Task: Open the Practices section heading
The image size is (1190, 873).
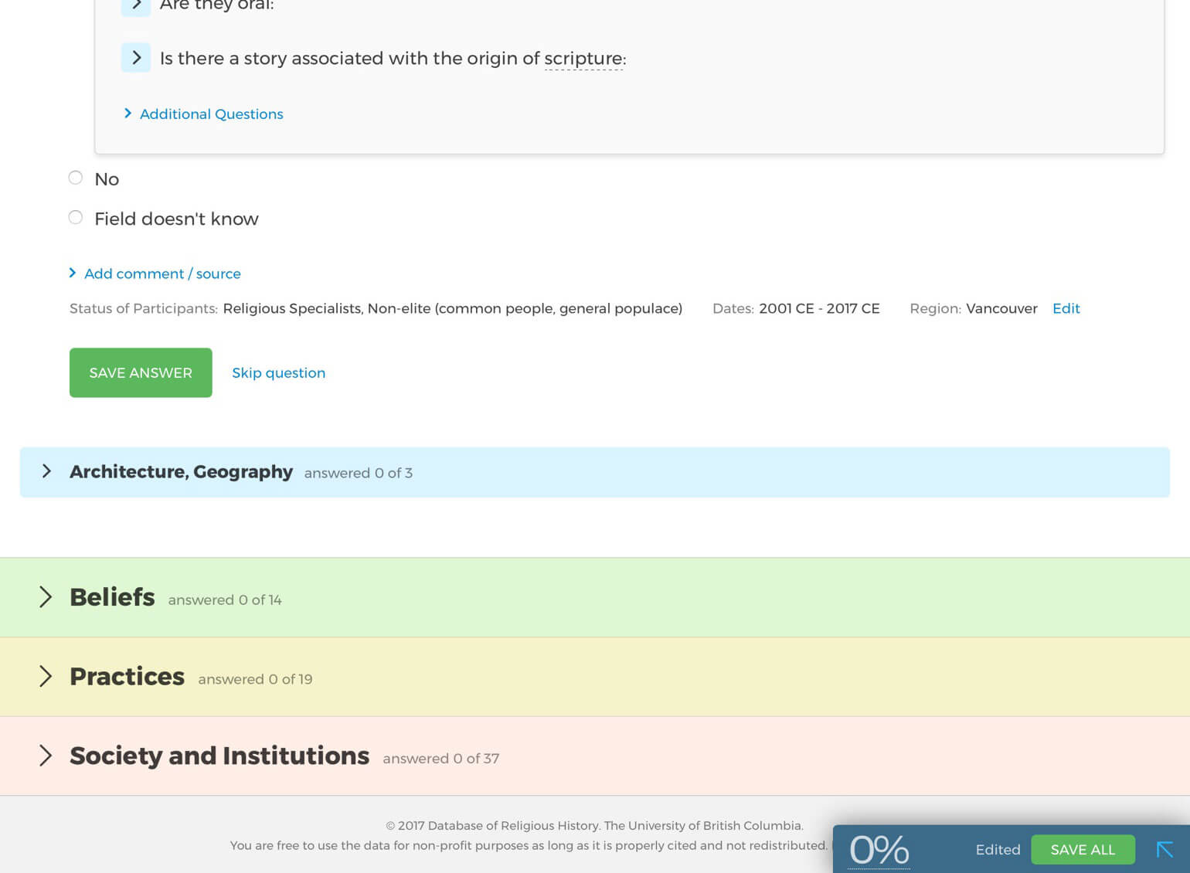Action: click(x=127, y=677)
